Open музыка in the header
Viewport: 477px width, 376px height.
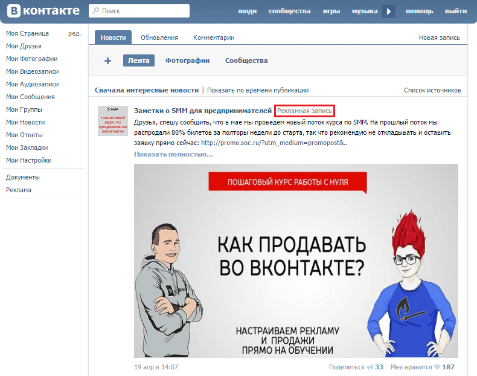pos(365,11)
